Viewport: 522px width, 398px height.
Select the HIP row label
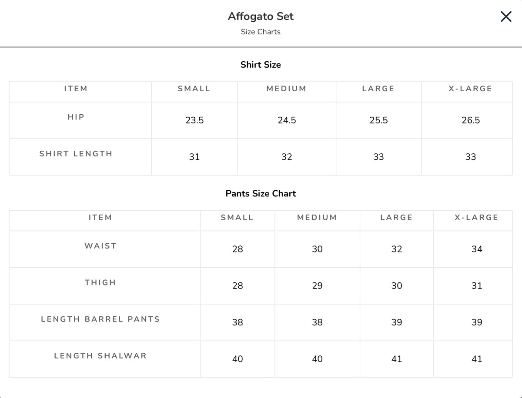pyautogui.click(x=76, y=117)
